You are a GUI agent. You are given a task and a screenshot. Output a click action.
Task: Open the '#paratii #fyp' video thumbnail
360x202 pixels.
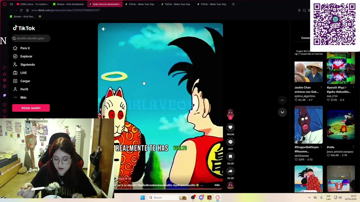341,68
